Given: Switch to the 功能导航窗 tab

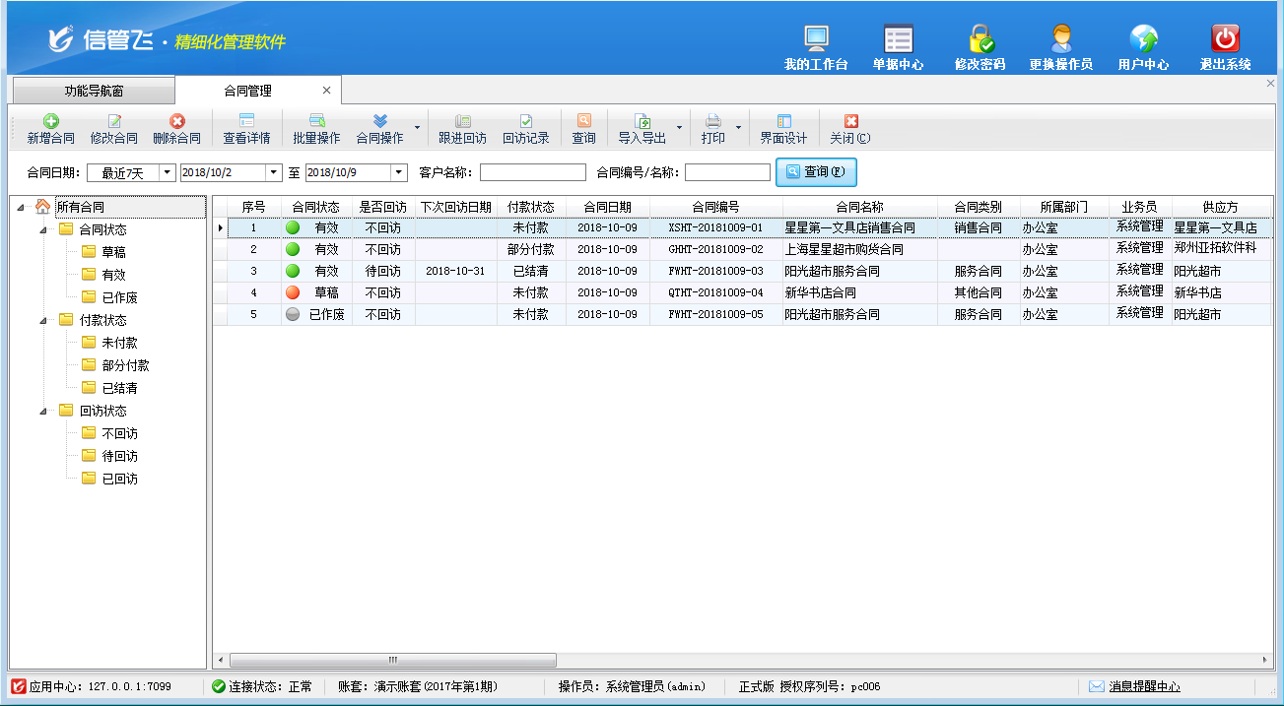Looking at the screenshot, I should click(x=94, y=91).
